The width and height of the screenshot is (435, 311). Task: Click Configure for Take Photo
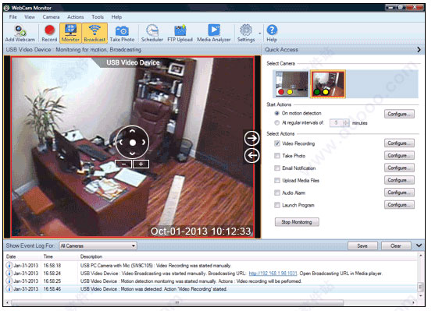pyautogui.click(x=399, y=155)
